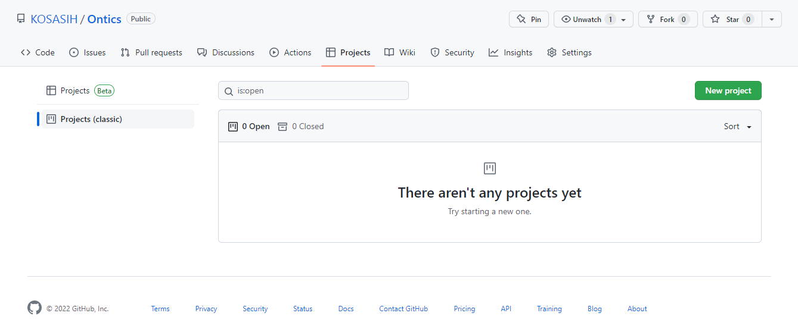The height and width of the screenshot is (335, 798).
Task: Open the Docs footer link
Action: 346,309
